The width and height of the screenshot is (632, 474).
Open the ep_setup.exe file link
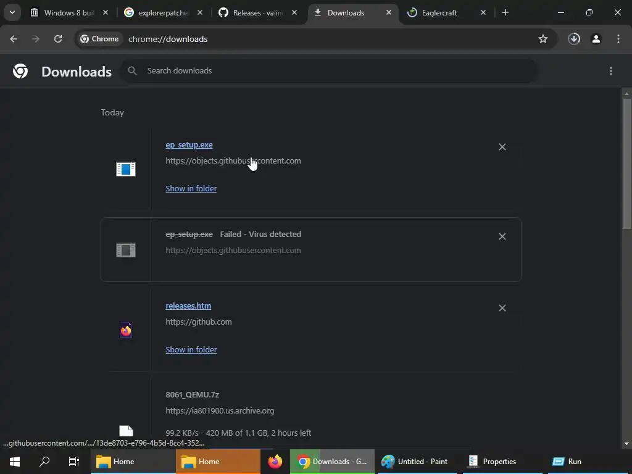coord(189,144)
